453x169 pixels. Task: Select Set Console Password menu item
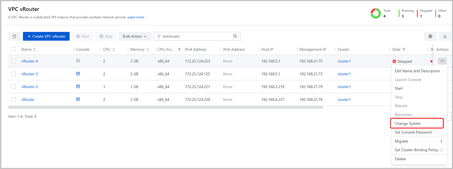[x=413, y=132]
